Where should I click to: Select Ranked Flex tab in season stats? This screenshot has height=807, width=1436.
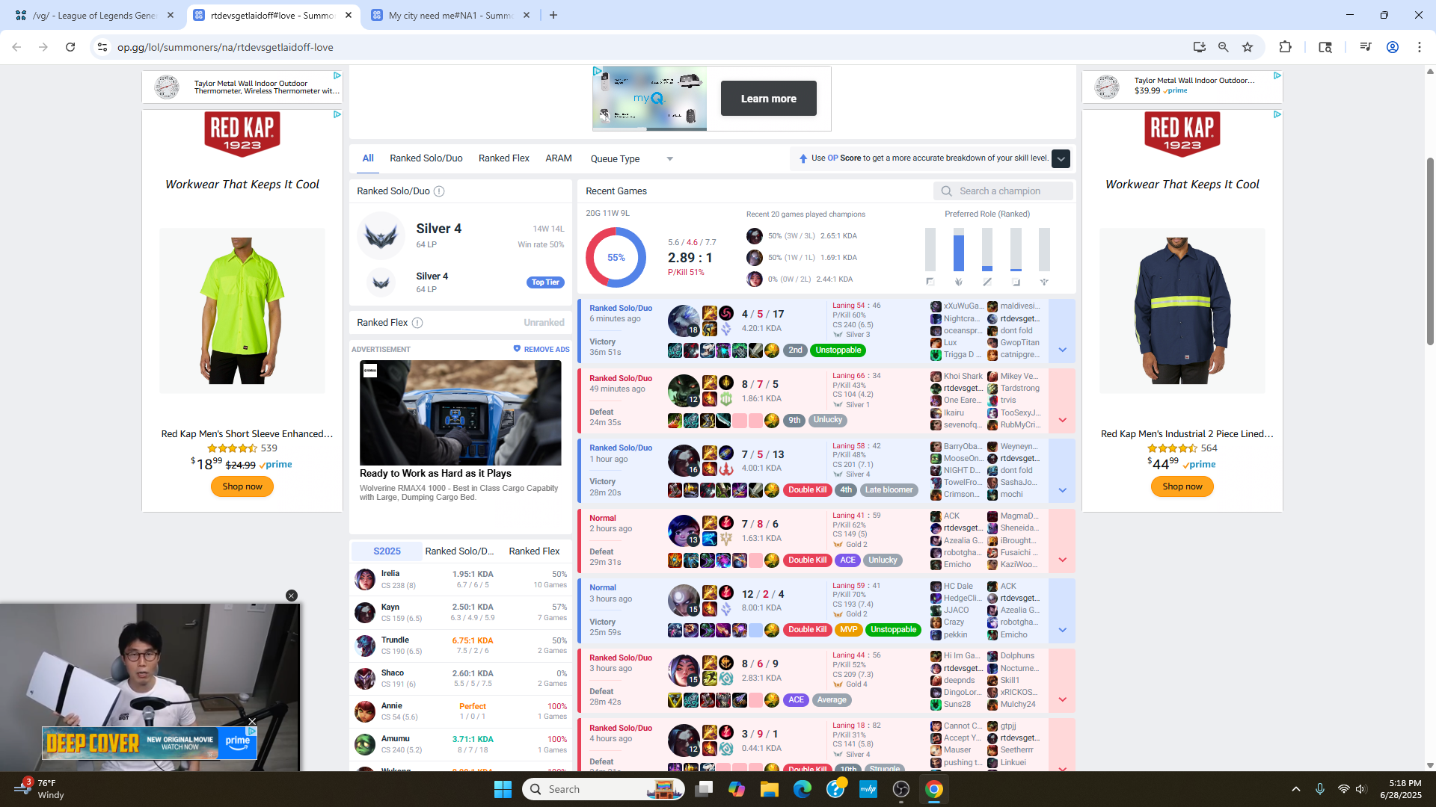[534, 551]
